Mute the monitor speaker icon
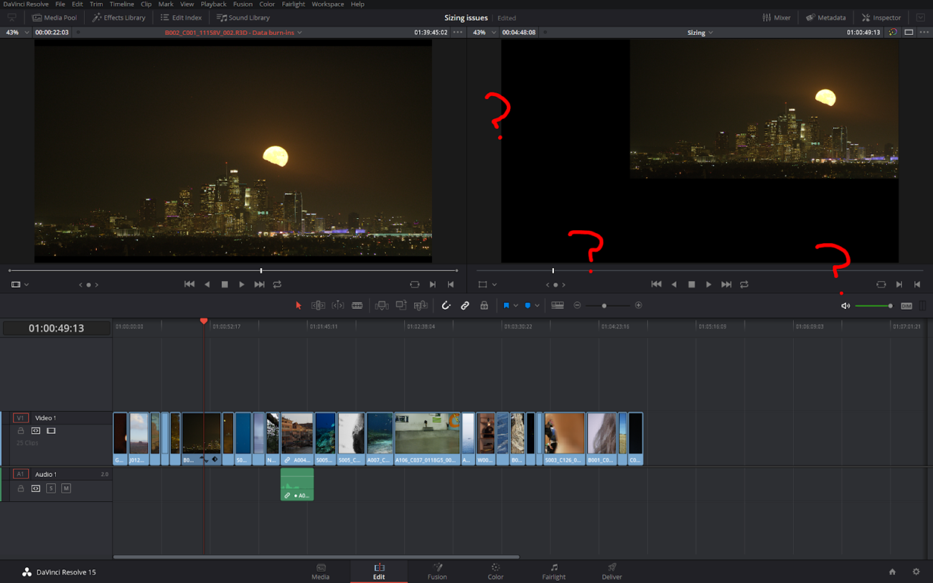Viewport: 933px width, 583px height. pyautogui.click(x=845, y=306)
